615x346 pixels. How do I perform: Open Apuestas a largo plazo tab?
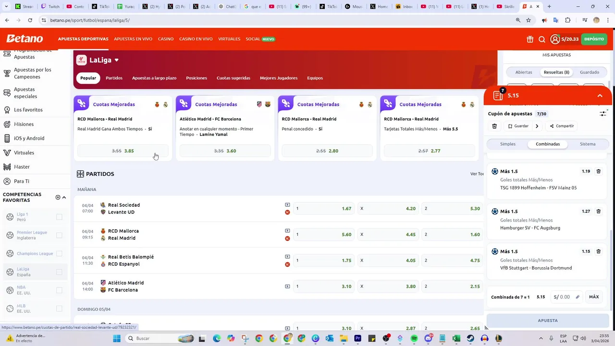[154, 78]
